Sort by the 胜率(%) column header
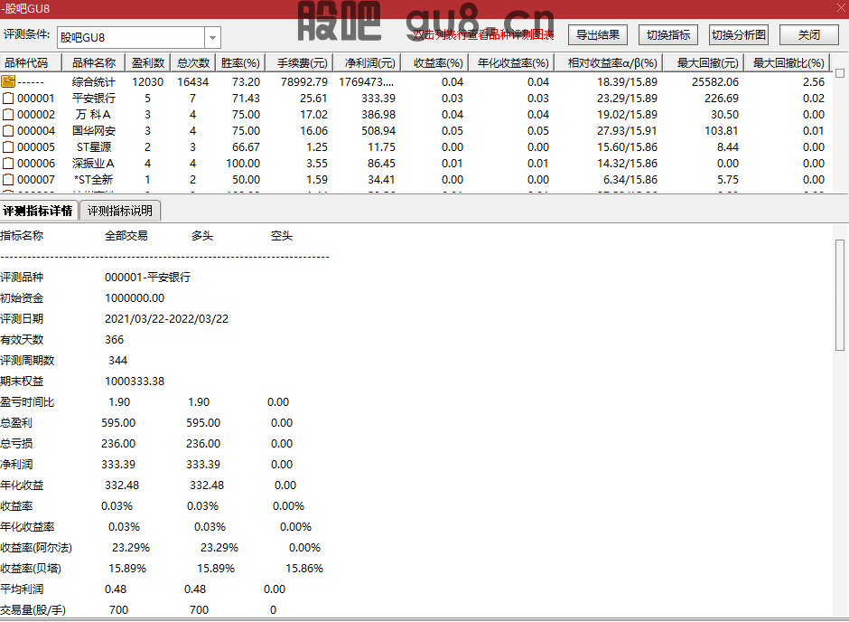Viewport: 849px width, 622px height. (x=240, y=63)
